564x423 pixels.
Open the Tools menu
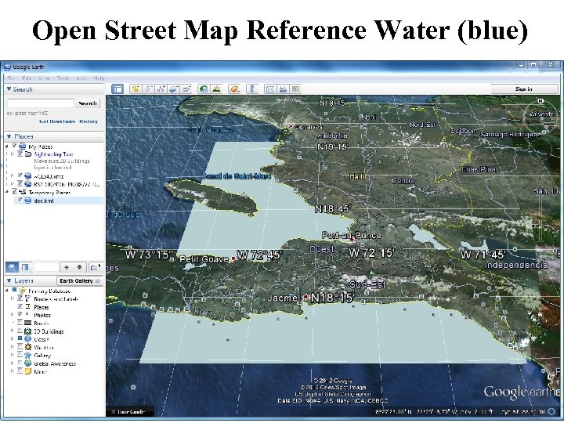(63, 78)
